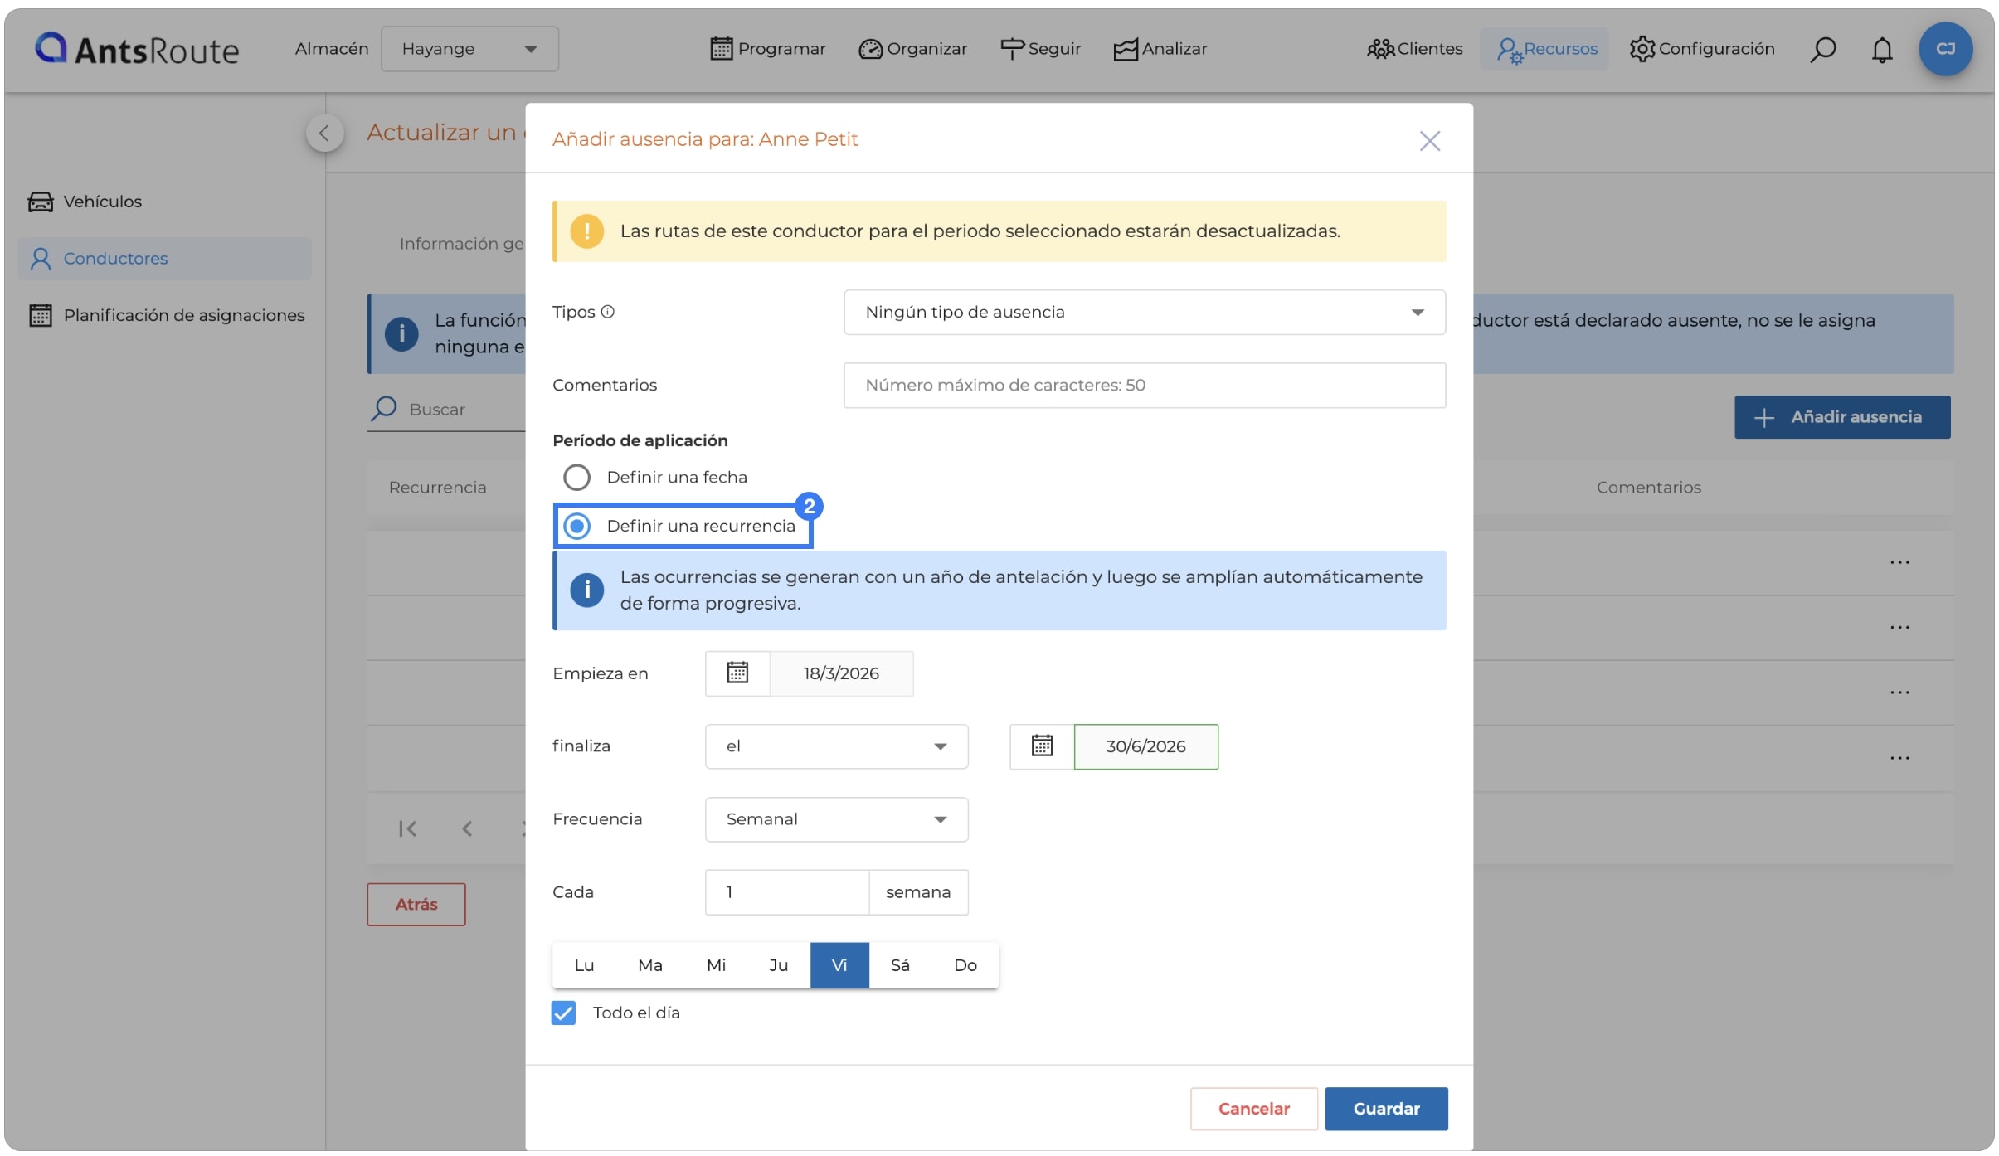Open the Frecuencia Semanal dropdown
Screen dimensions: 1999x1156
836,818
